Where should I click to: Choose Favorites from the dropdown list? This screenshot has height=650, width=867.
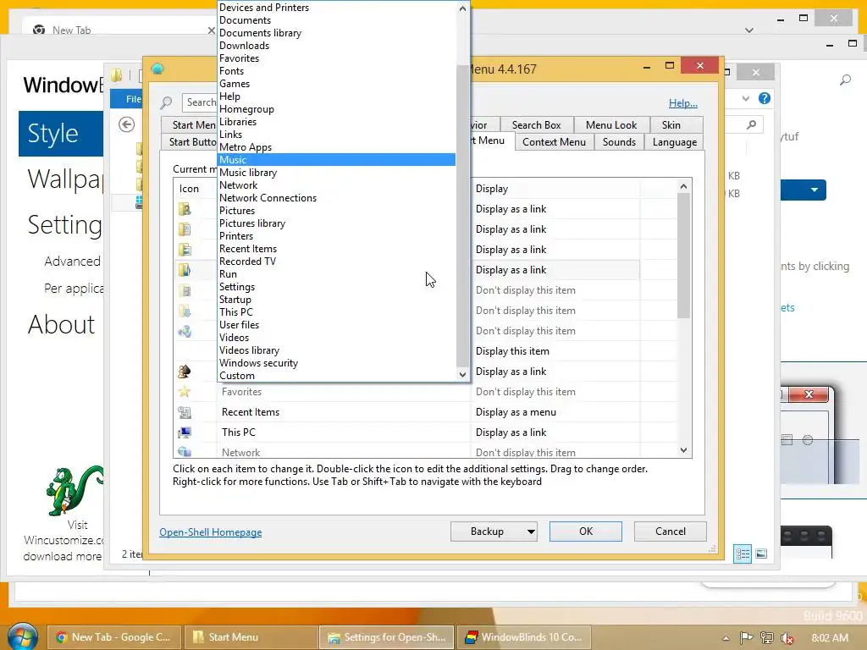click(337, 58)
